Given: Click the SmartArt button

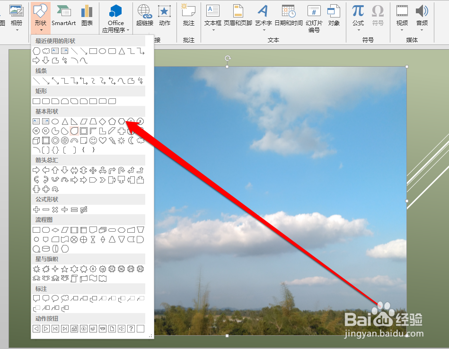Looking at the screenshot, I should coord(63,16).
